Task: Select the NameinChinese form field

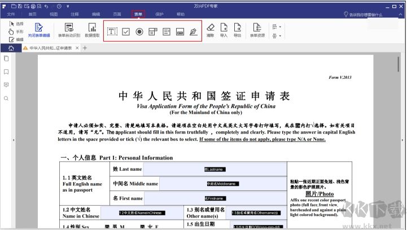Action: (142, 213)
